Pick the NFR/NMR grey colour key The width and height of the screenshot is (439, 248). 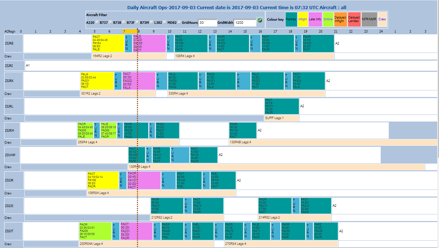coord(369,19)
